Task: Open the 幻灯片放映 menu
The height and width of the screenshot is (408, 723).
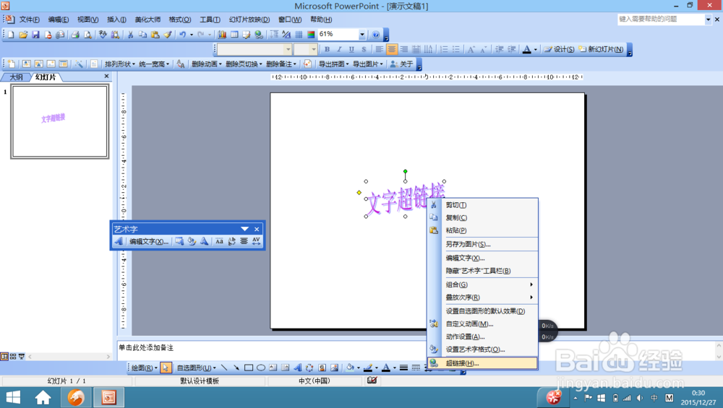Action: tap(249, 19)
